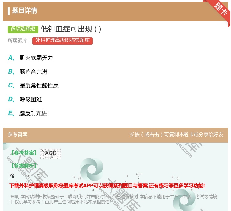
Task: Click the 长按（或右击）copy and share hint
Action: pyautogui.click(x=176, y=135)
